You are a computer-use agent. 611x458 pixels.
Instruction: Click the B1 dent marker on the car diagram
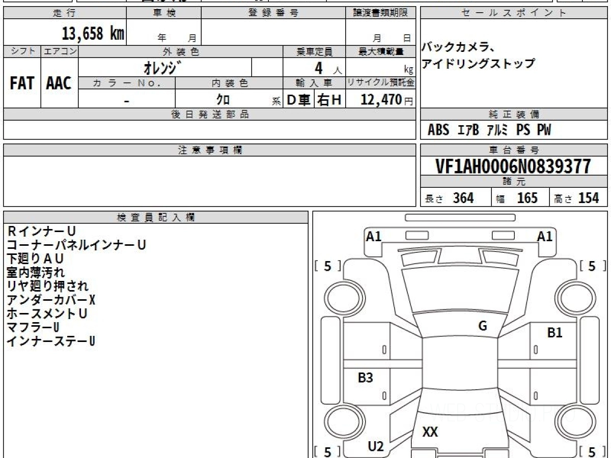click(x=554, y=333)
